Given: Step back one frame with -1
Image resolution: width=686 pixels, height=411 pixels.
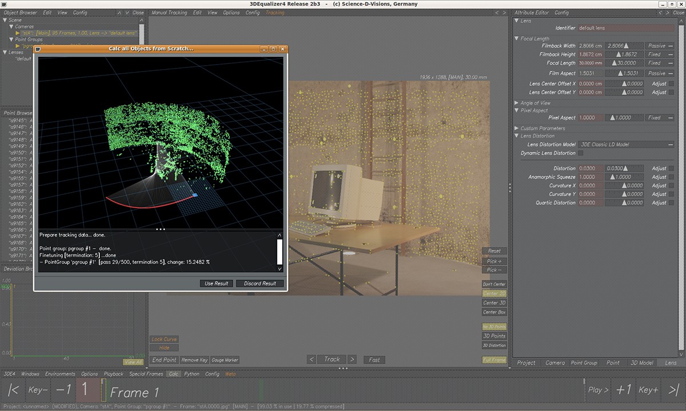Looking at the screenshot, I should [62, 390].
